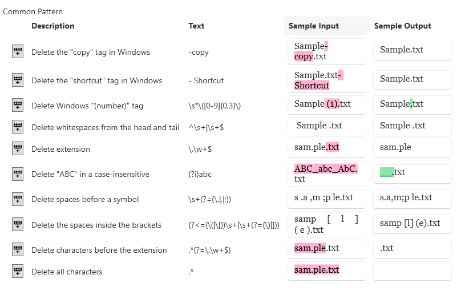Click the sample input with sam.ple.txt for Delete extension
The image size is (457, 291).
(x=326, y=148)
